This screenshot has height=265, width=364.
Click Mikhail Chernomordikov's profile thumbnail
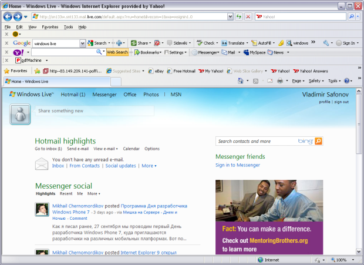coord(42,209)
